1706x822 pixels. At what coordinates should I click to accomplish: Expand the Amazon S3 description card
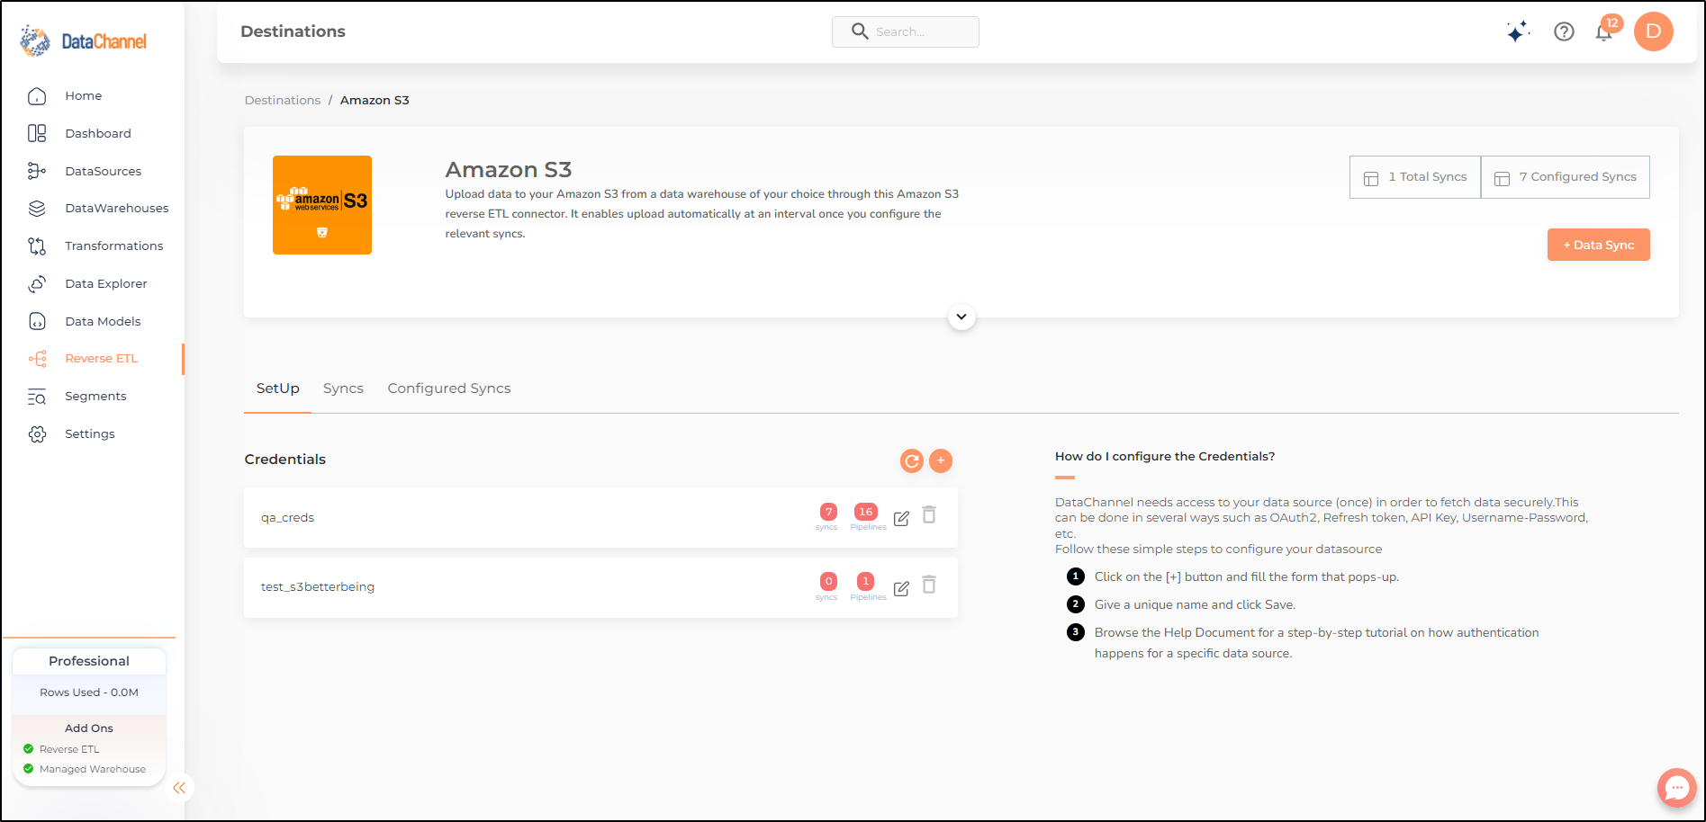[x=961, y=317]
